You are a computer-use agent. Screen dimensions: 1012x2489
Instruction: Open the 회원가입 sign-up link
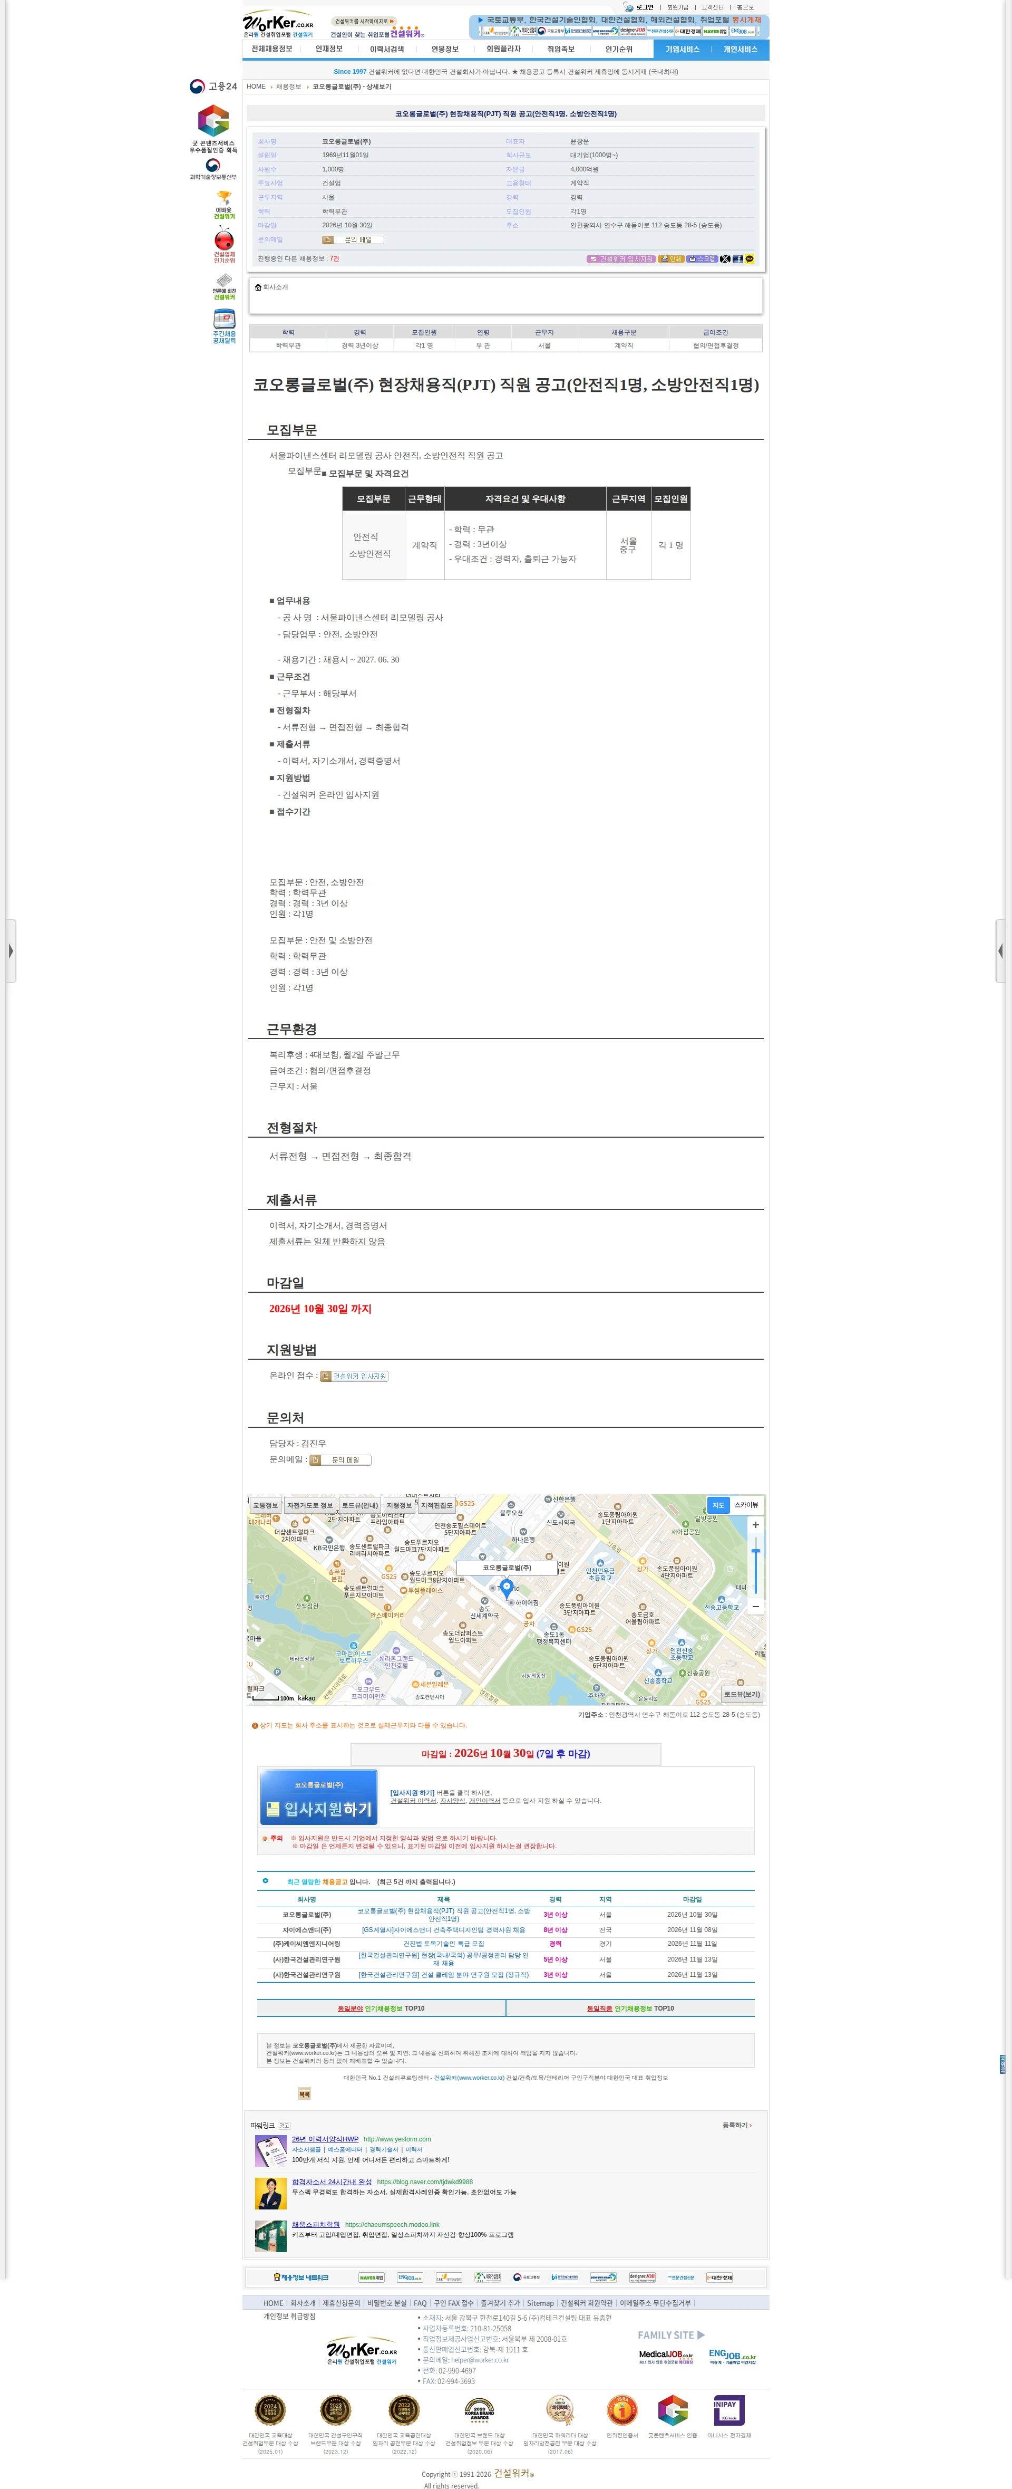click(x=678, y=7)
